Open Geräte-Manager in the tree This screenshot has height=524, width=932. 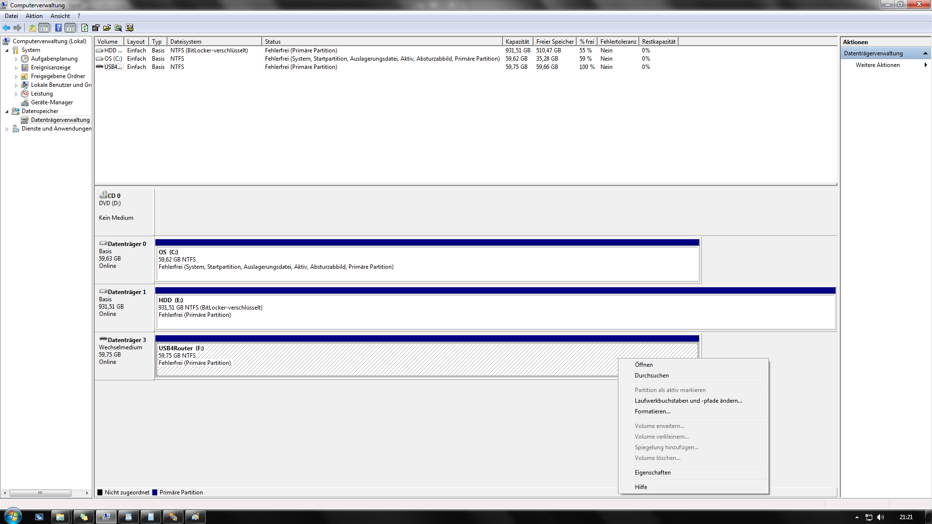click(x=51, y=102)
